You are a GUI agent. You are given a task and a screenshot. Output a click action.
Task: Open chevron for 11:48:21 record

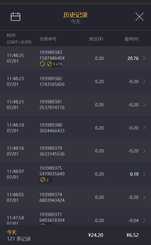tap(144, 105)
